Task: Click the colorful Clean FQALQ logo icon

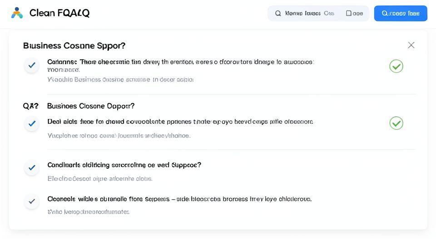Action: [x=17, y=13]
